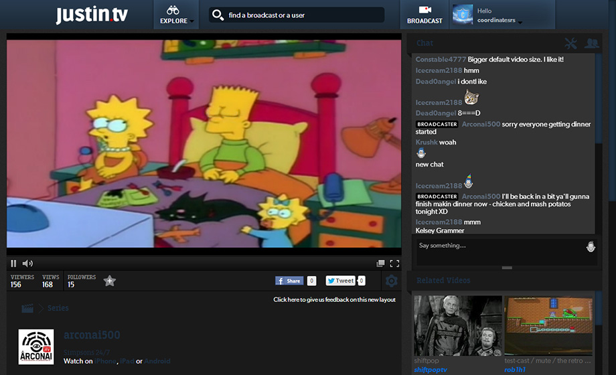Start a stream with the Broadcast button
Image resolution: width=616 pixels, height=375 pixels.
425,15
